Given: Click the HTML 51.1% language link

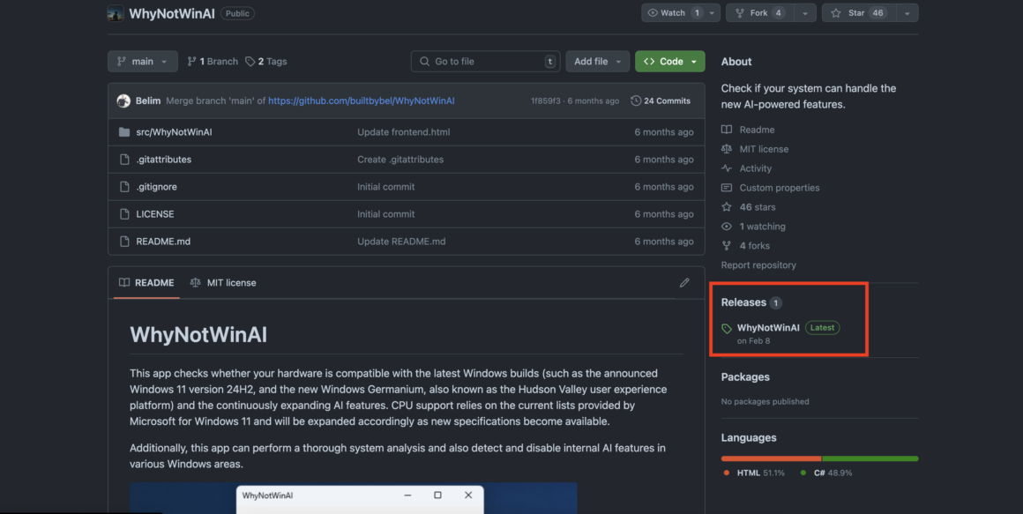Looking at the screenshot, I should 754,473.
